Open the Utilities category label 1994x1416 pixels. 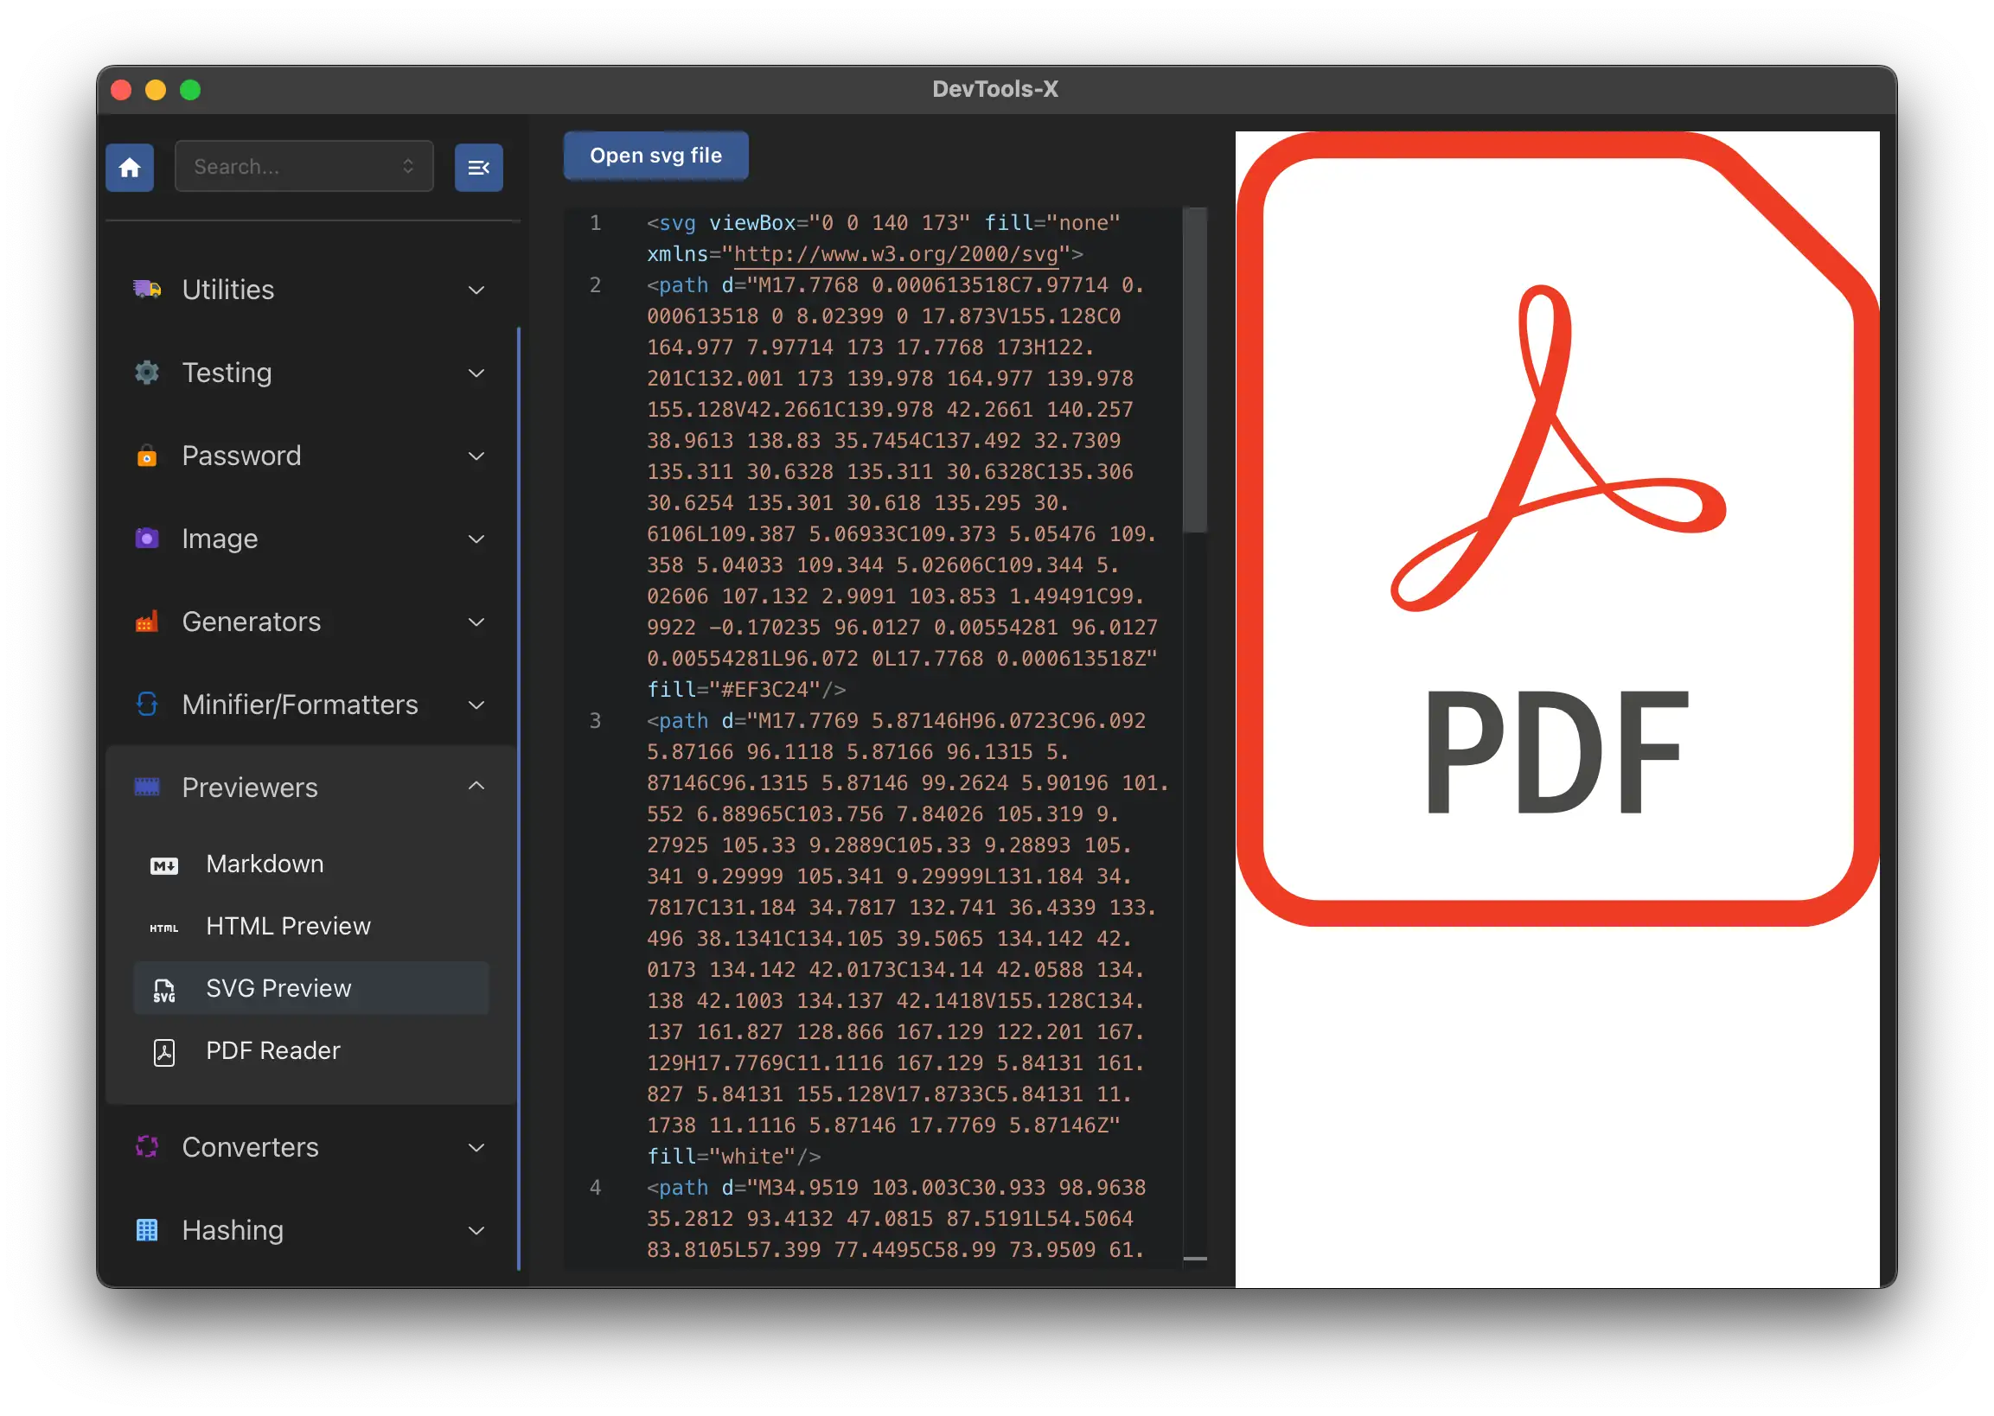227,289
